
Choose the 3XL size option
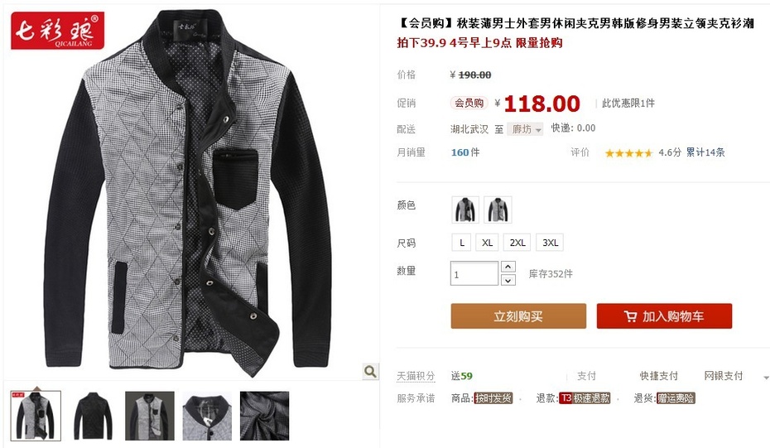(x=550, y=243)
